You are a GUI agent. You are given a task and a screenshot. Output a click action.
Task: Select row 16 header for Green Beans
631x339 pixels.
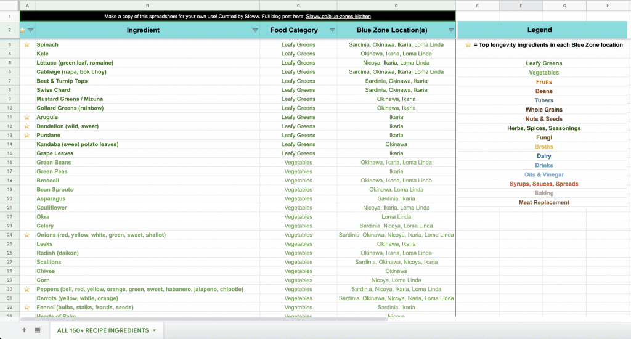tap(10, 163)
